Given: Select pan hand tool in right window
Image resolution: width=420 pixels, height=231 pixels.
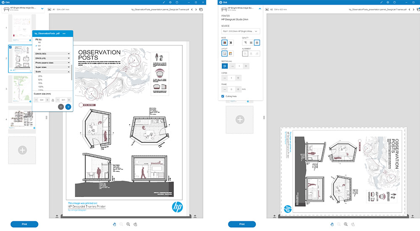Looking at the screenshot, I should point(332,224).
